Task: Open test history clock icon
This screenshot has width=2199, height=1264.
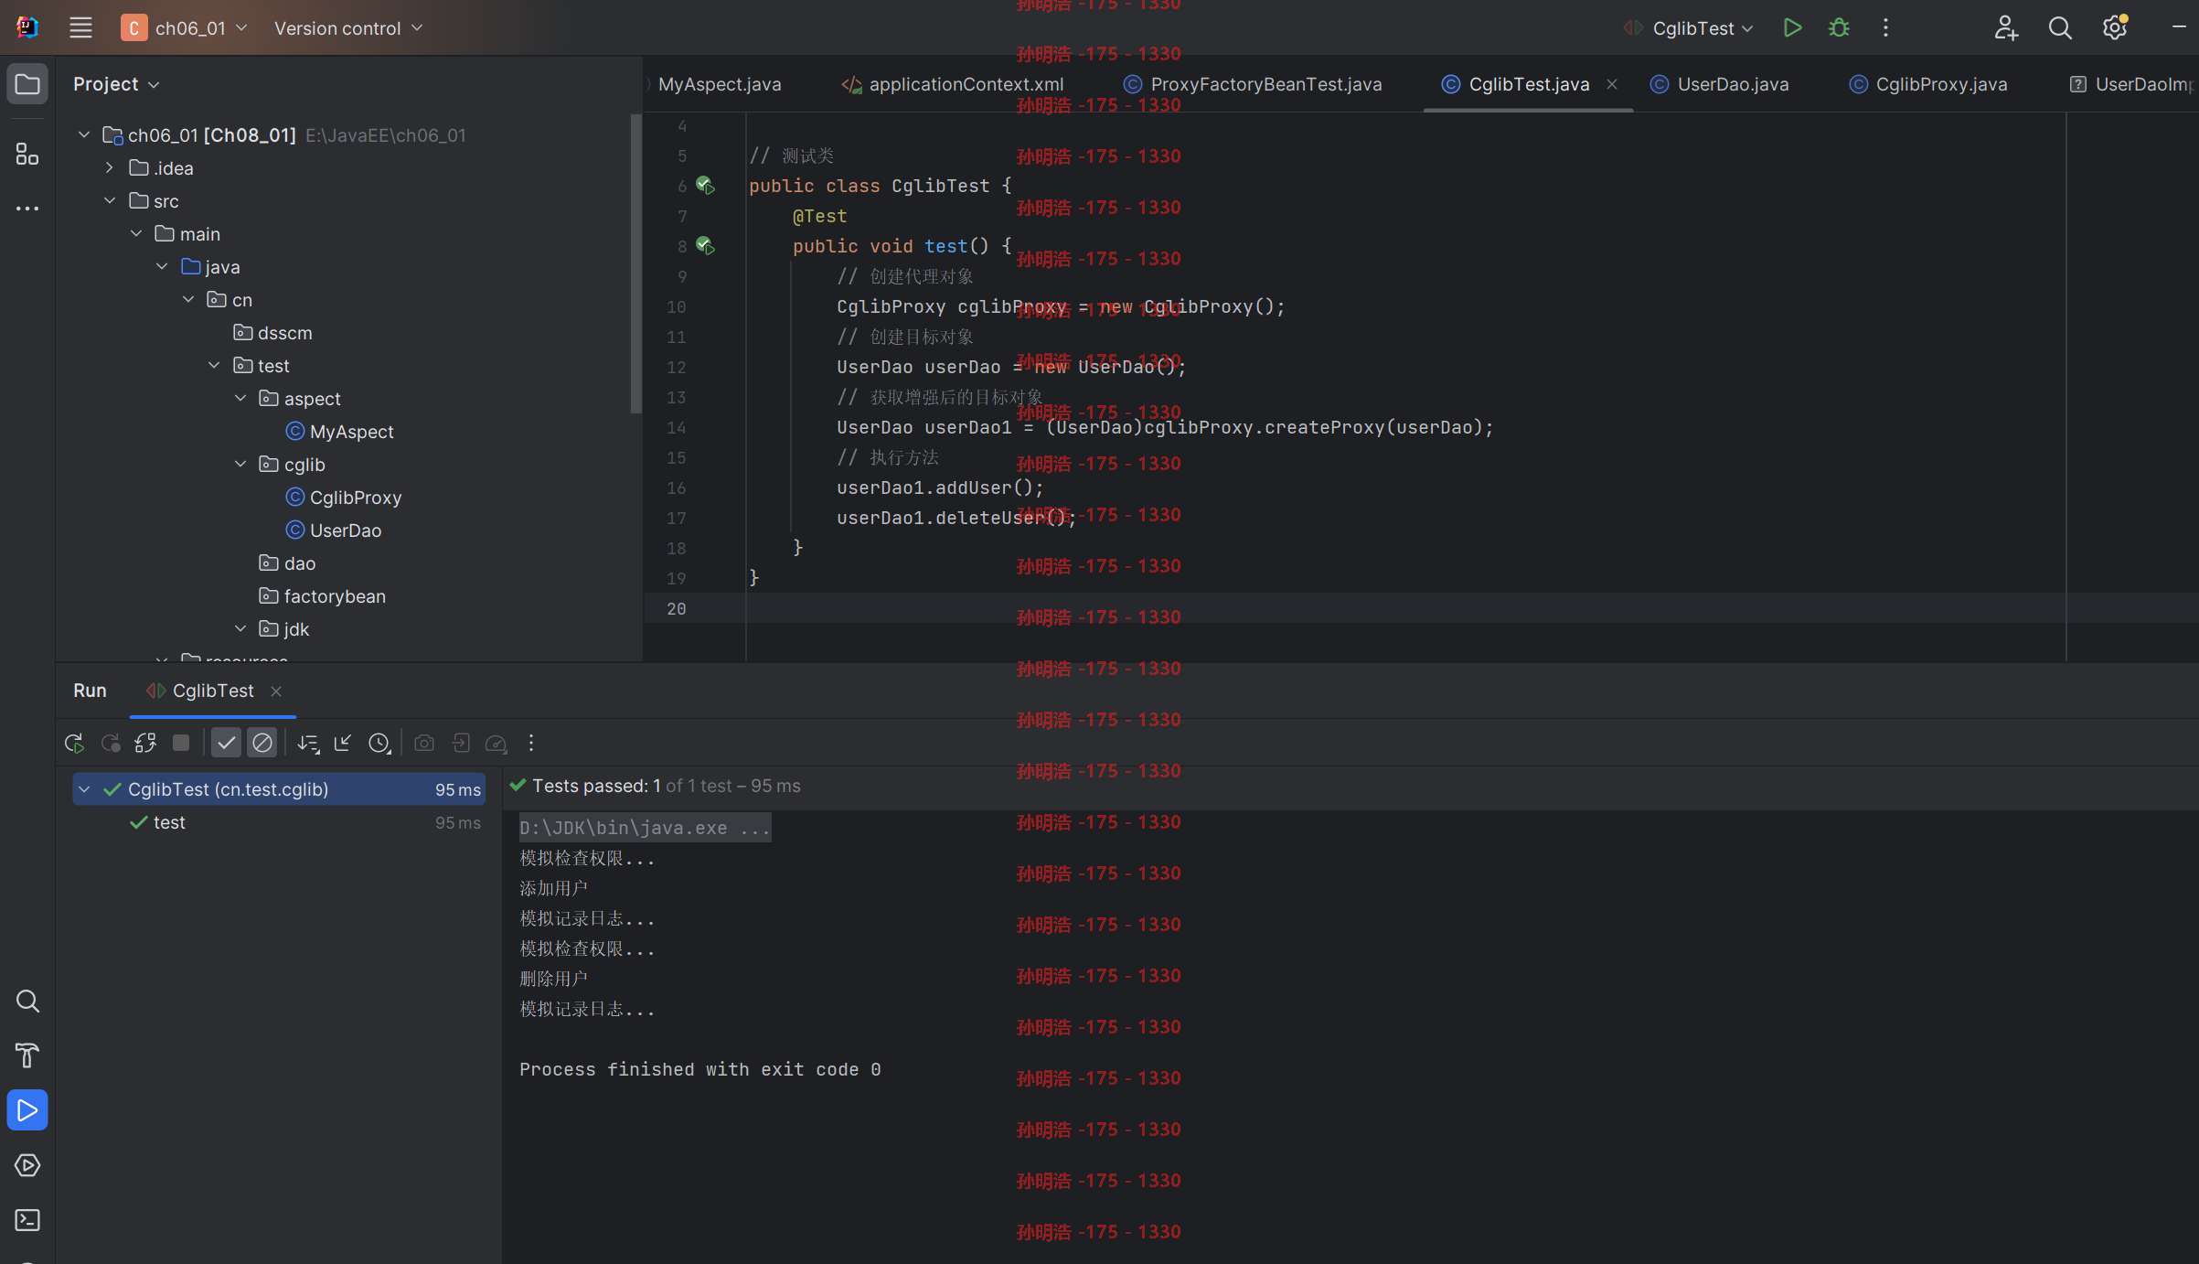Action: tap(379, 744)
